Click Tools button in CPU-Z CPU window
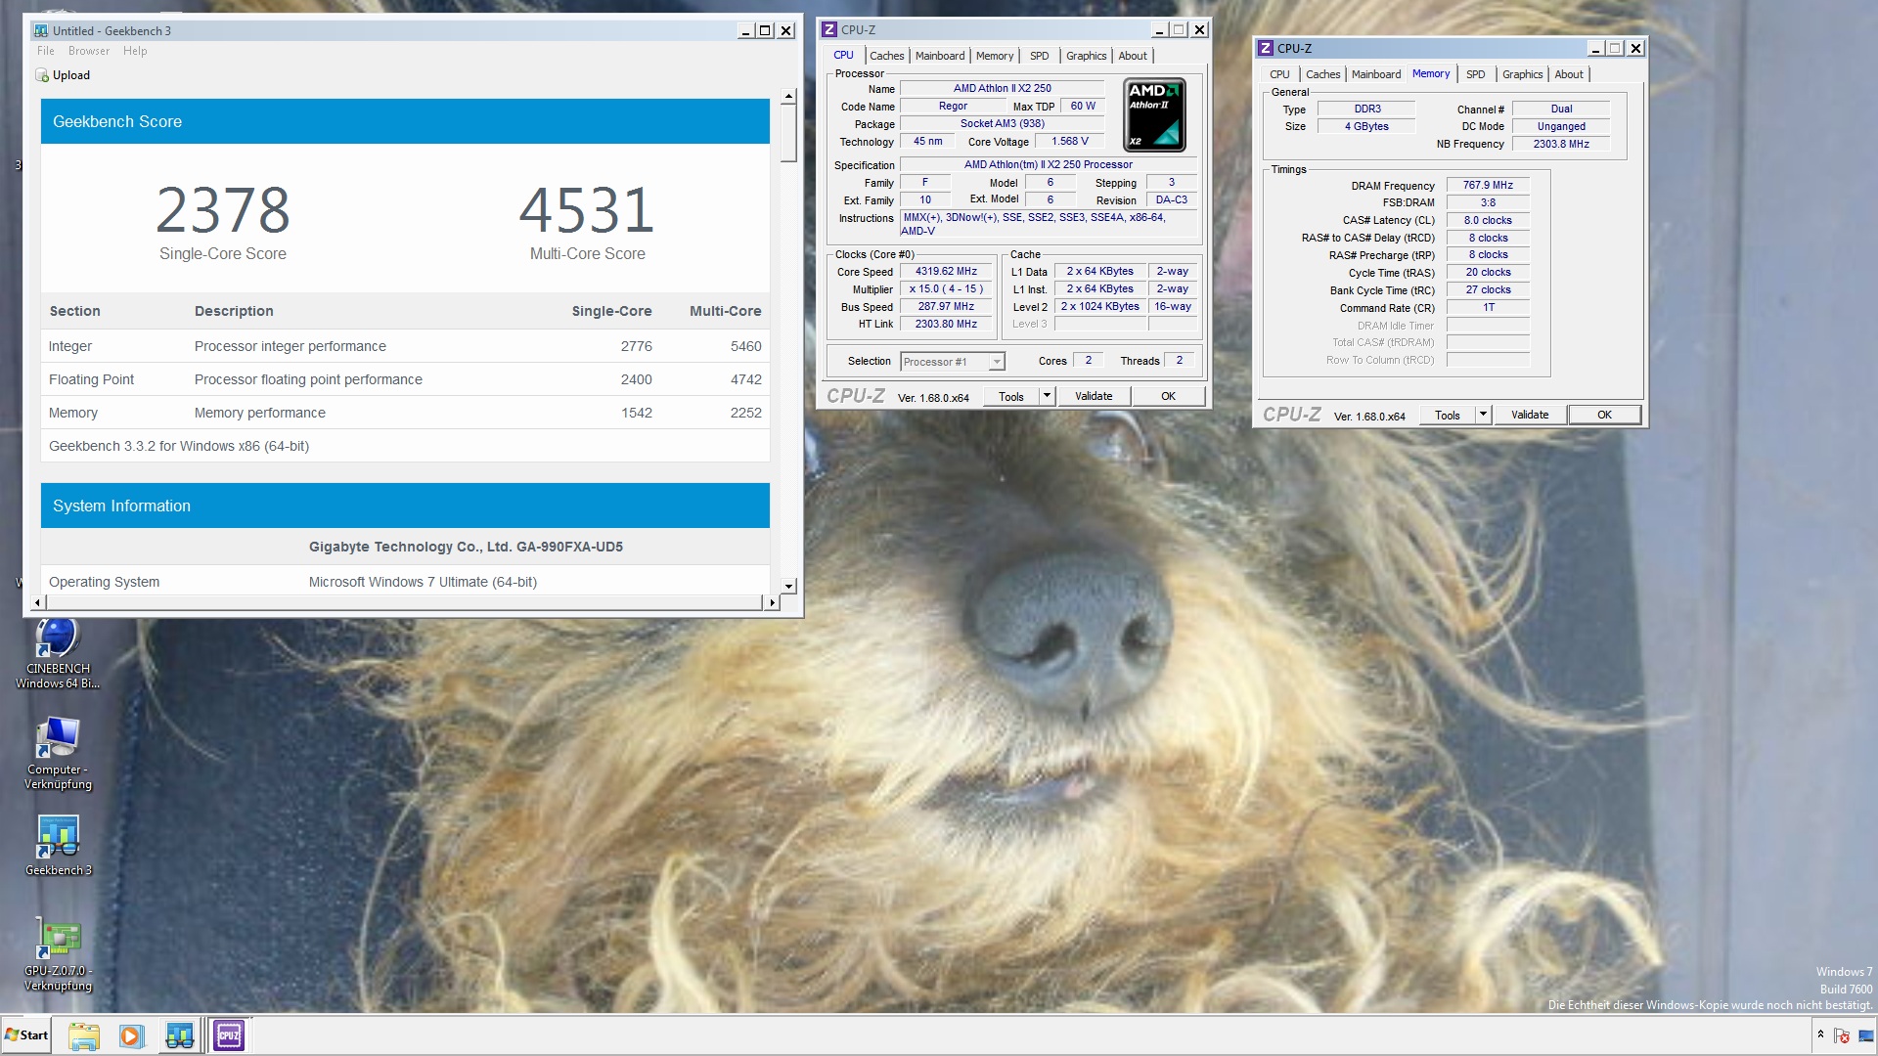 point(1011,396)
